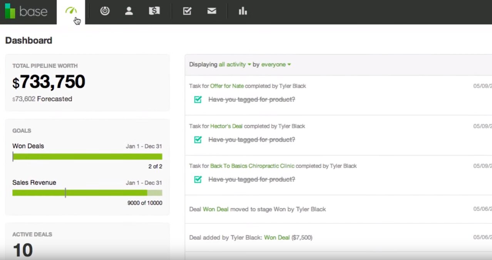Open the Leads power-circle icon
The image size is (492, 260).
point(105,11)
